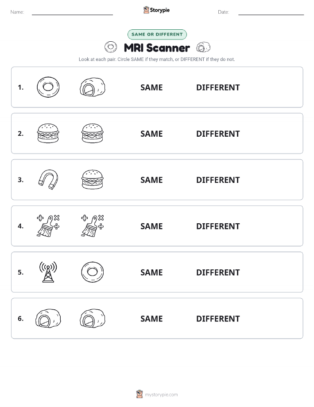This screenshot has width=314, height=407.
Task: Select DIFFERENT in row 1
Action: tap(218, 87)
